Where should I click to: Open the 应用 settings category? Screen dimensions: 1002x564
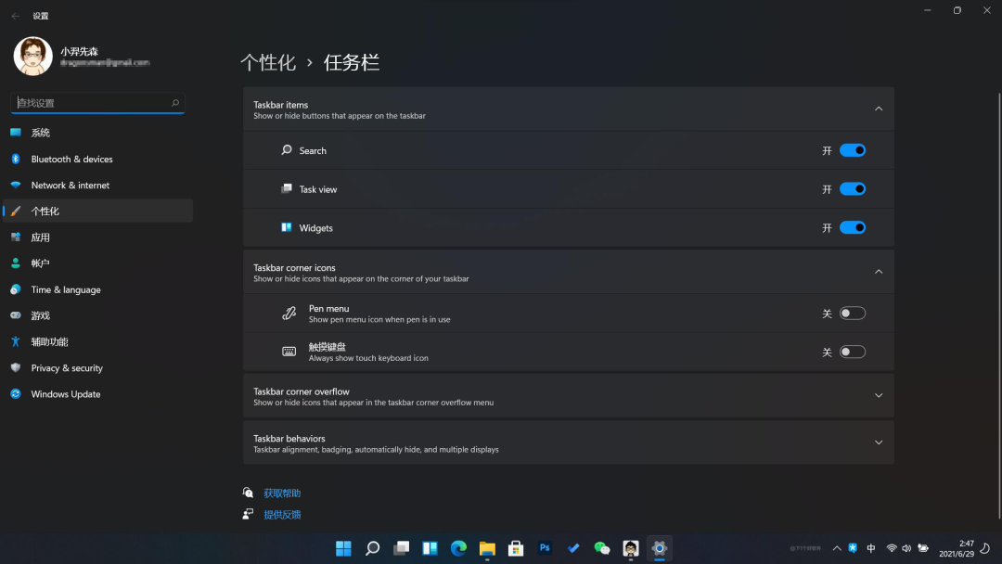pyautogui.click(x=97, y=237)
